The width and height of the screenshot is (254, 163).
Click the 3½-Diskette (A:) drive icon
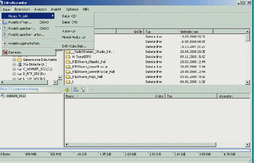coord(20,64)
